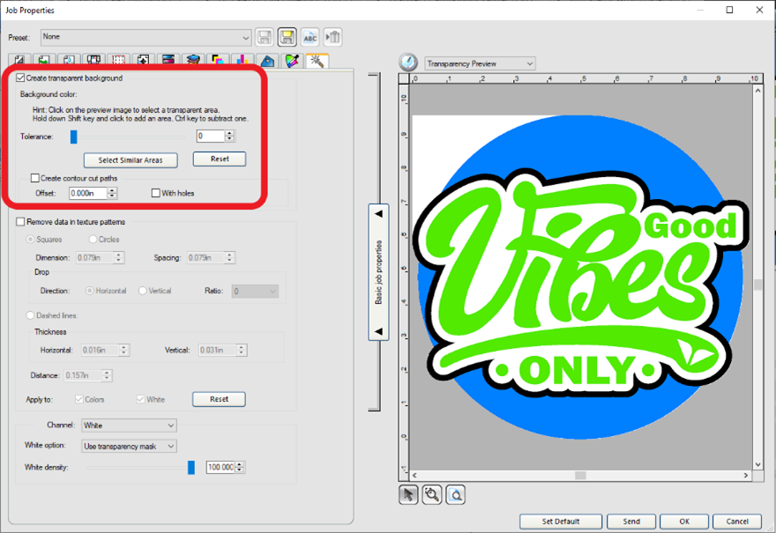
Task: Uncheck Create transparent background checkbox
Action: pos(21,78)
